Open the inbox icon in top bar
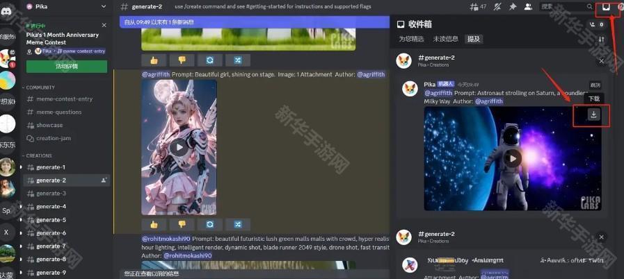The image size is (624, 279). 606,6
